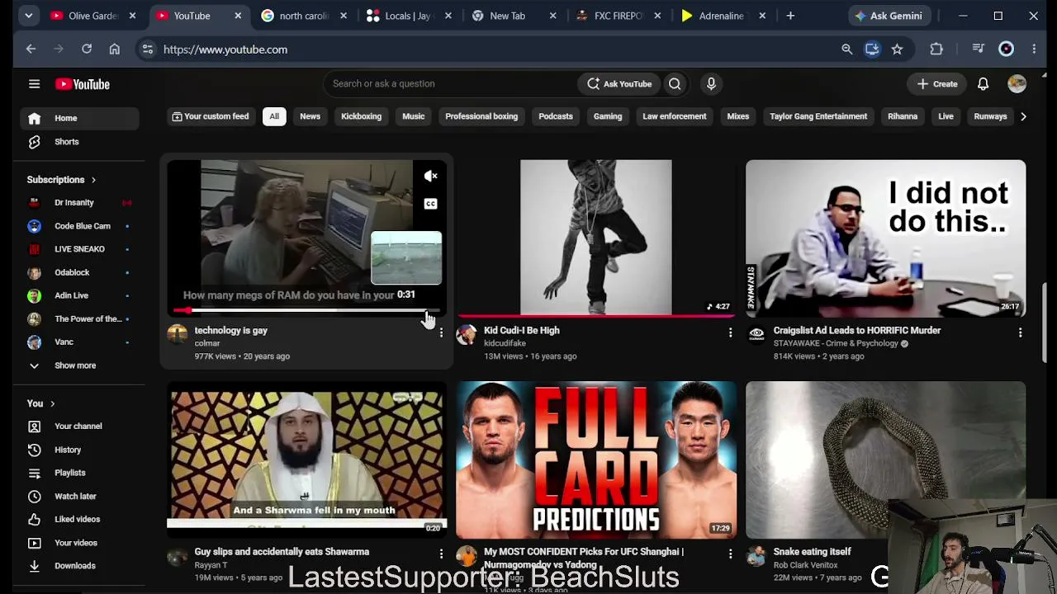Switch to the north carolina search tab

pos(296,16)
